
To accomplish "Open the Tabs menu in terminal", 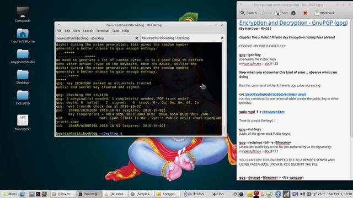I will pos(115,31).
